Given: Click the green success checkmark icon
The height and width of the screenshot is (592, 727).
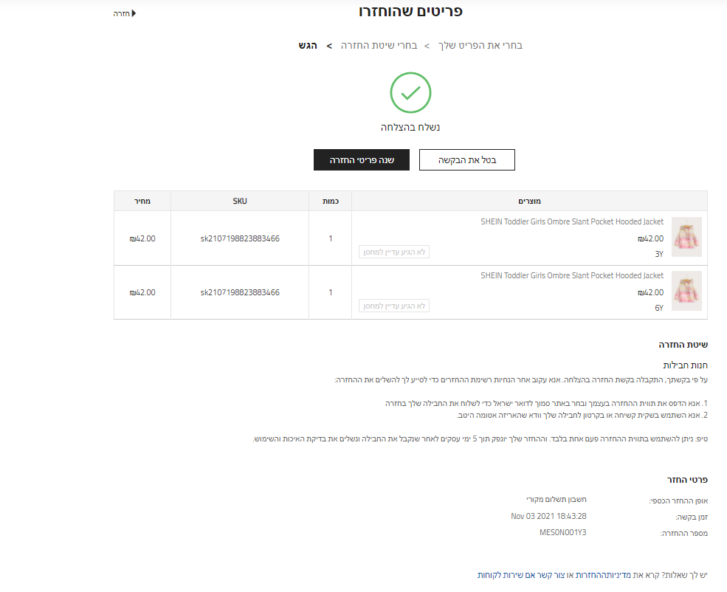Looking at the screenshot, I should click(410, 92).
